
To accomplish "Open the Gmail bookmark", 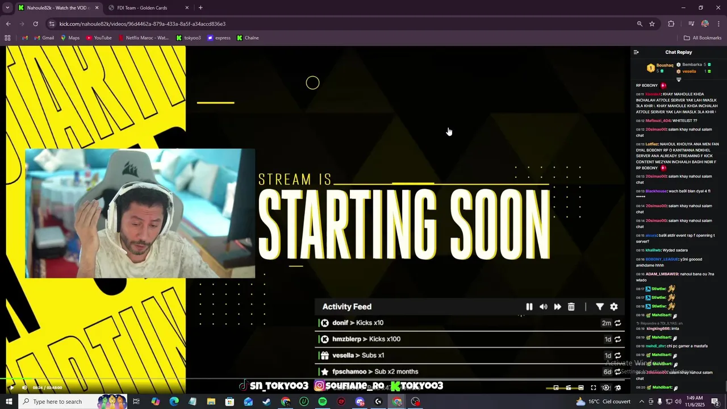I will (x=44, y=38).
